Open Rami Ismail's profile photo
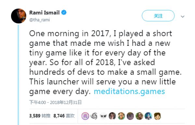Screen dimensions: 195x125 tap(19, 16)
